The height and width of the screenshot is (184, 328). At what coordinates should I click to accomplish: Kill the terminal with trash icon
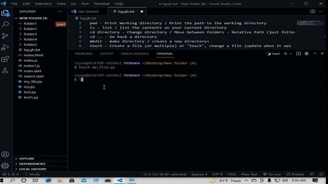tap(306, 54)
